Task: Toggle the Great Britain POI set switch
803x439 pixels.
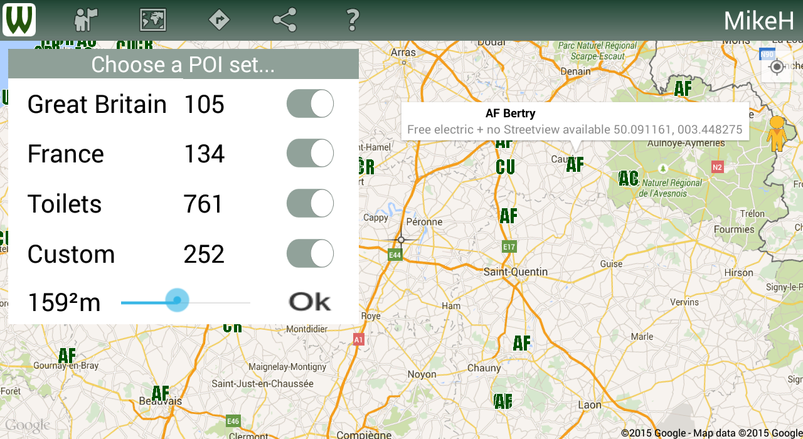Action: coord(310,103)
